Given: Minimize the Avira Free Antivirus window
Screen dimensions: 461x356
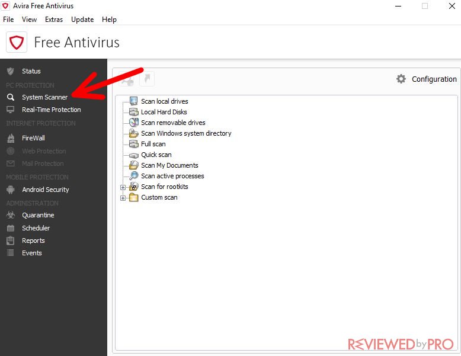Looking at the screenshot, I should point(398,6).
